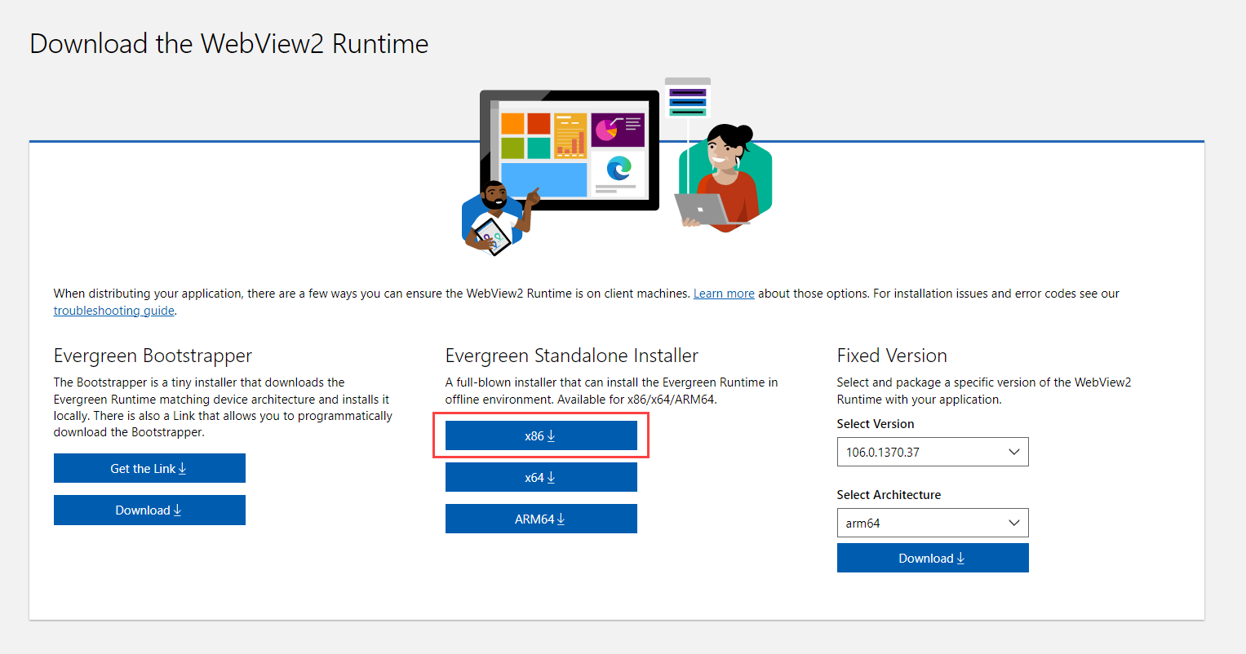The image size is (1246, 654).
Task: Download the Fixed Version package
Action: click(933, 558)
